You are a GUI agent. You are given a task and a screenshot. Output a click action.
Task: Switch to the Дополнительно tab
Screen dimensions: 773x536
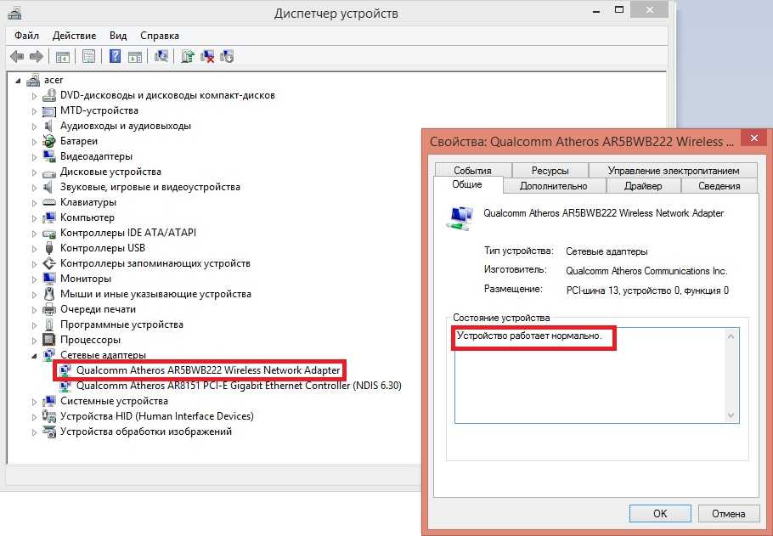click(x=554, y=186)
